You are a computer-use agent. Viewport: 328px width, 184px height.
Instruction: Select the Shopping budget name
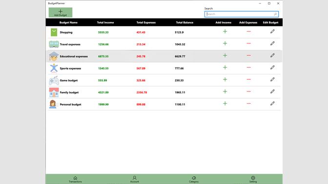coord(66,32)
